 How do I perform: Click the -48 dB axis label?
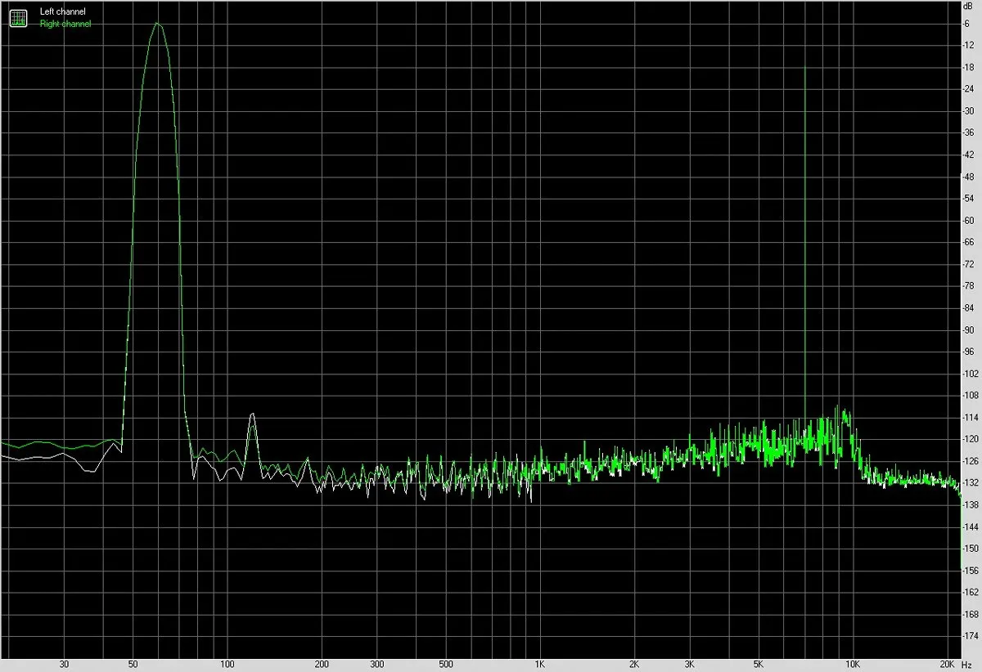coord(968,177)
